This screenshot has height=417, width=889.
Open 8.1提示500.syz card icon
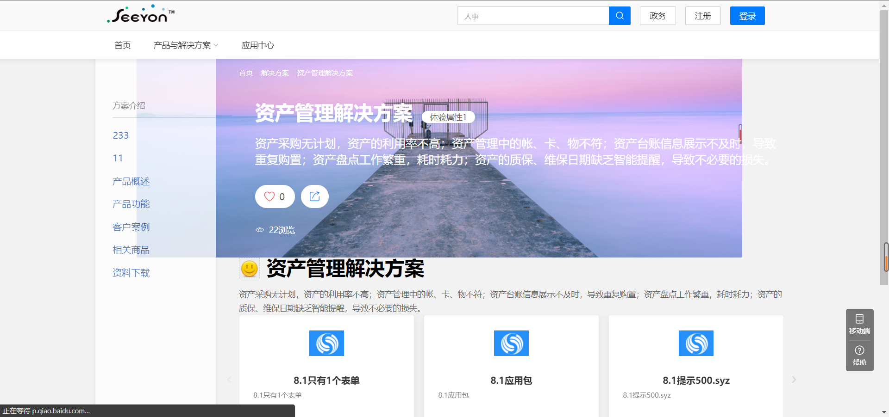696,343
